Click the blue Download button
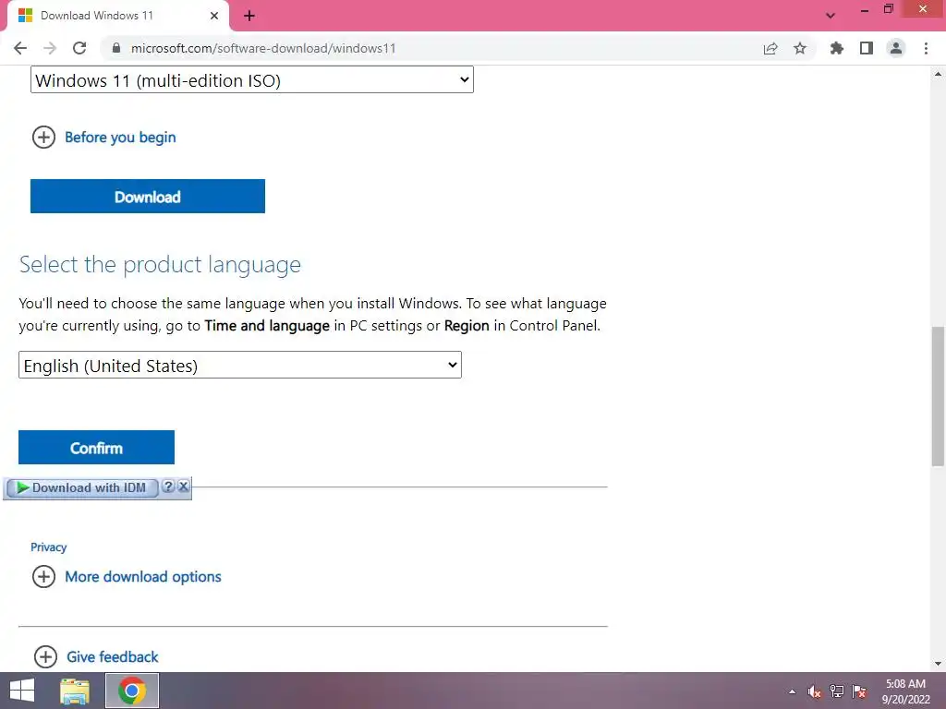This screenshot has height=709, width=946. coord(148,196)
